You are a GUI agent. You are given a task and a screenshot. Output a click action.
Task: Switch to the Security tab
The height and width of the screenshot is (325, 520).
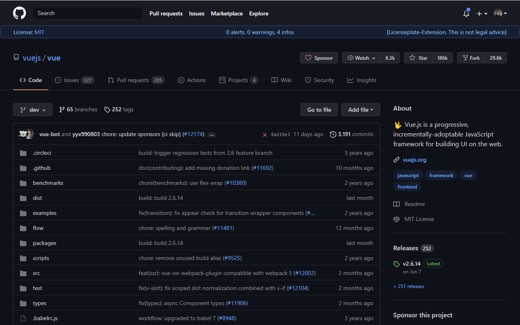tap(319, 80)
